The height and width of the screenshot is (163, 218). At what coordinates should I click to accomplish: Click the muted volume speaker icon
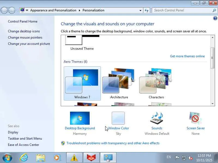(x=190, y=158)
